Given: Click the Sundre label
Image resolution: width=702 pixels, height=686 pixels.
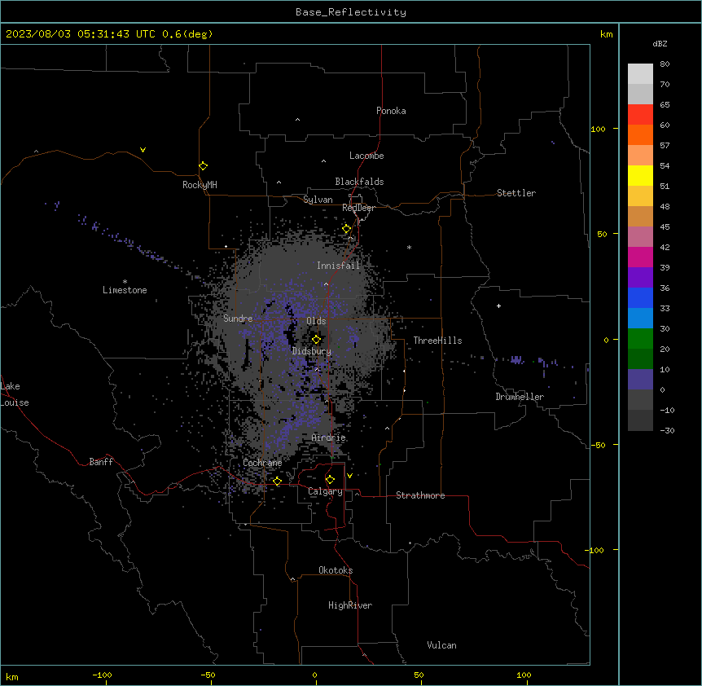Looking at the screenshot, I should pyautogui.click(x=238, y=319).
